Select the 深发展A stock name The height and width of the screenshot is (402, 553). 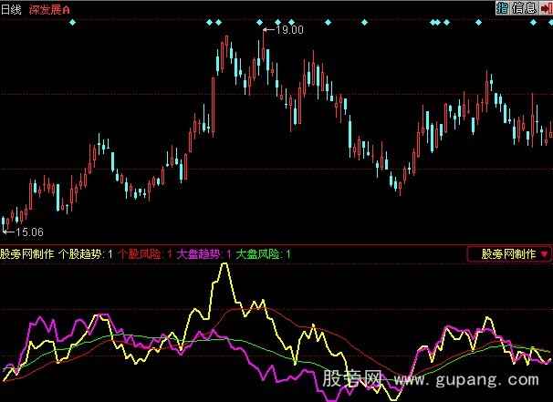49,9
